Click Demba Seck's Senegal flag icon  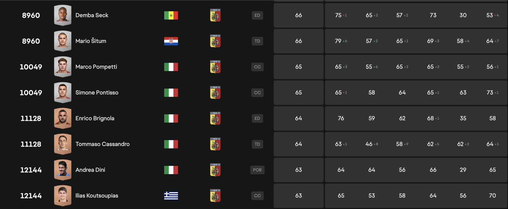click(x=171, y=15)
